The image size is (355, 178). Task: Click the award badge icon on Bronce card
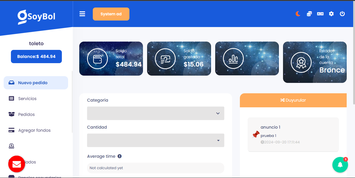pos(301,62)
